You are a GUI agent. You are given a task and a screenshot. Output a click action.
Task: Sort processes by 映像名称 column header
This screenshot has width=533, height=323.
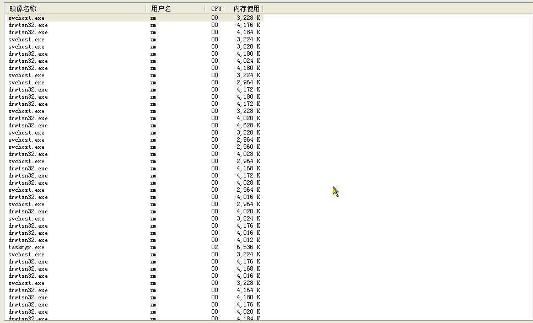click(77, 8)
